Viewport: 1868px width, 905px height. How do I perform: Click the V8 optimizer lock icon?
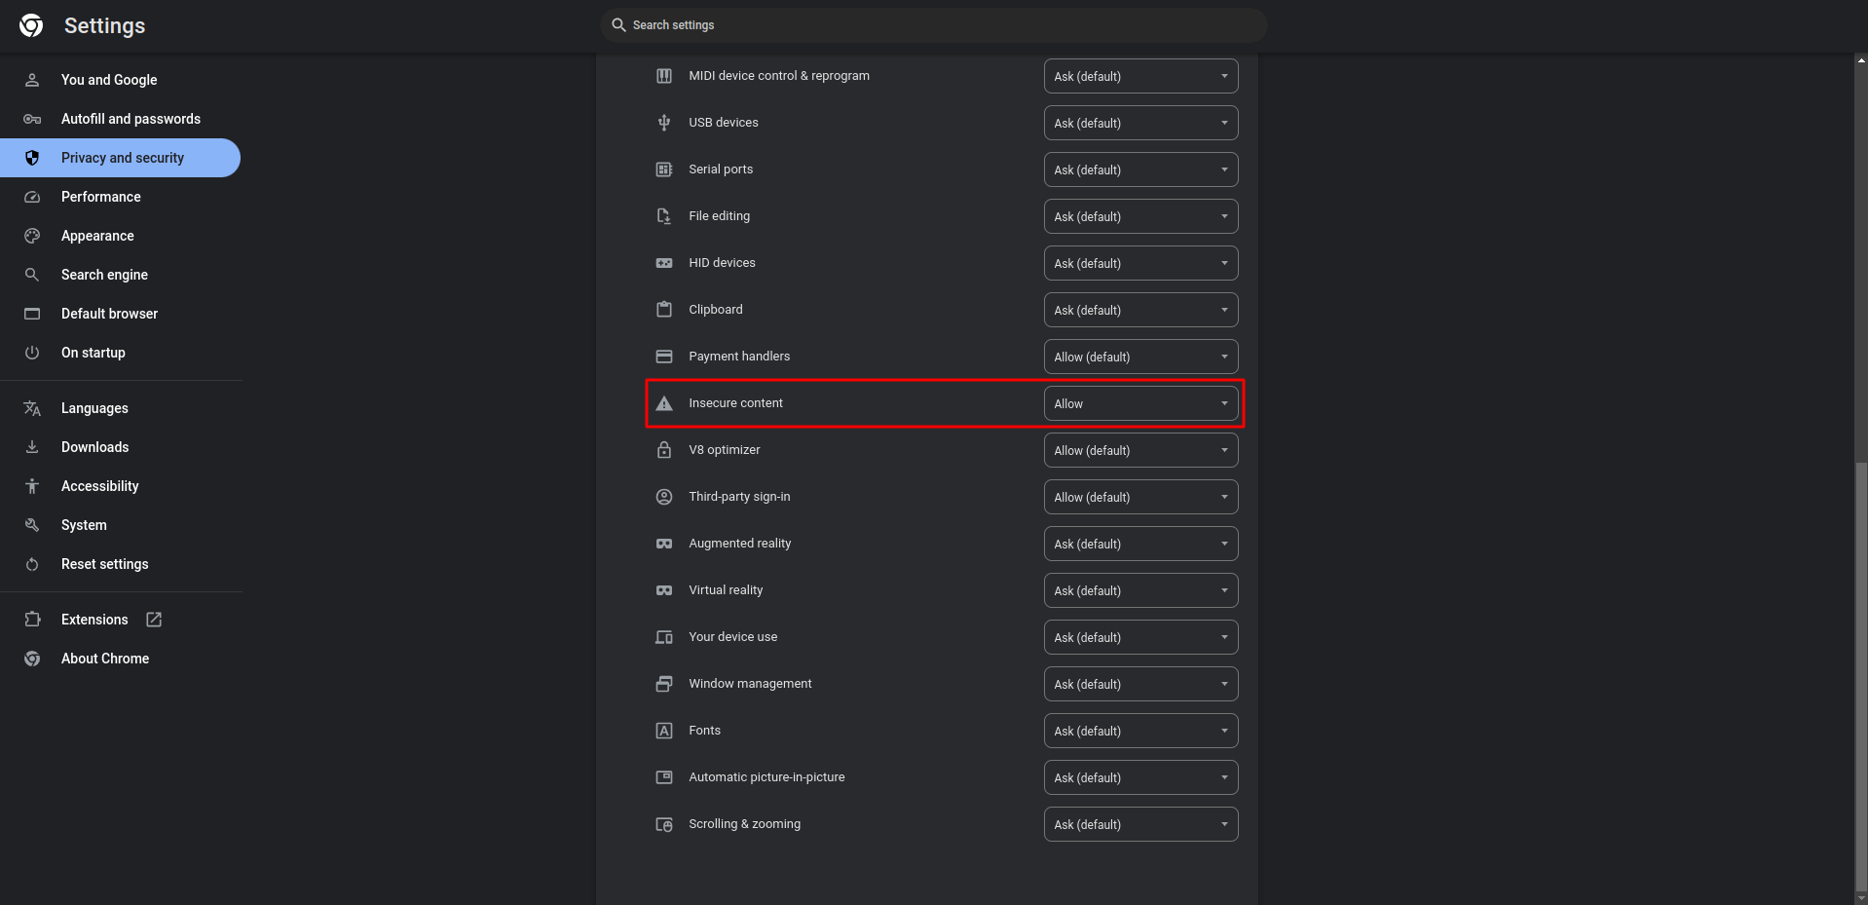(664, 450)
